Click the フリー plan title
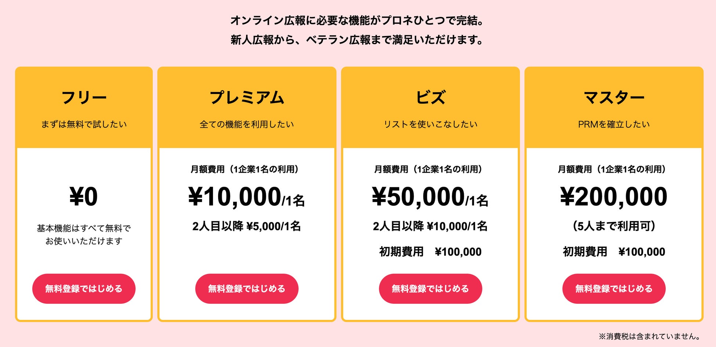The height and width of the screenshot is (347, 716). point(84,98)
